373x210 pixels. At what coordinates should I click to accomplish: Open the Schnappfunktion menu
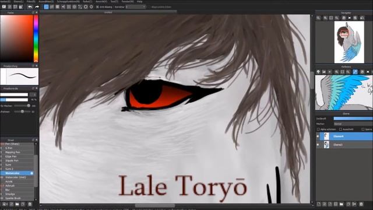68,1
